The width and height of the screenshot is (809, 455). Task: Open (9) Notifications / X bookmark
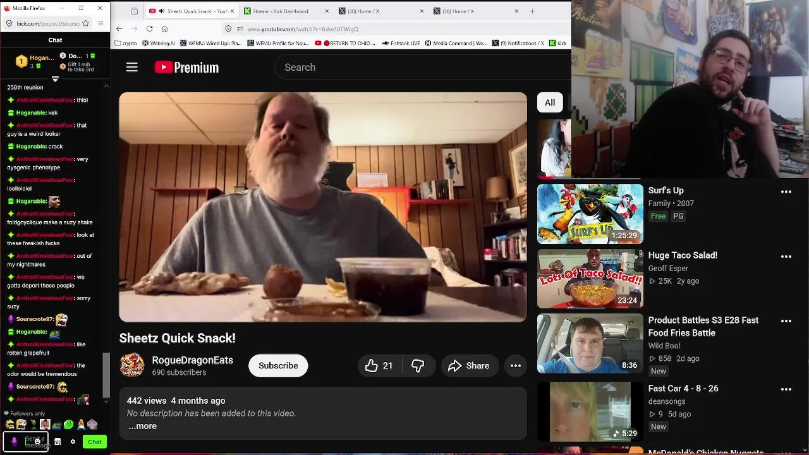point(518,43)
